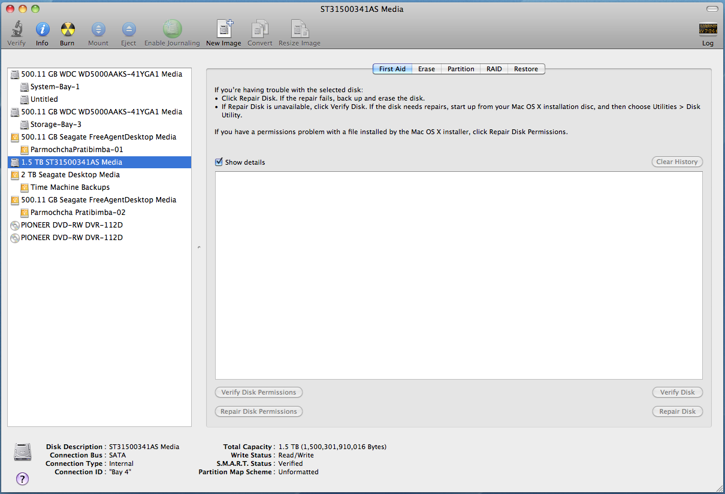The image size is (725, 494).
Task: Click the Repair Disk button
Action: pyautogui.click(x=678, y=411)
